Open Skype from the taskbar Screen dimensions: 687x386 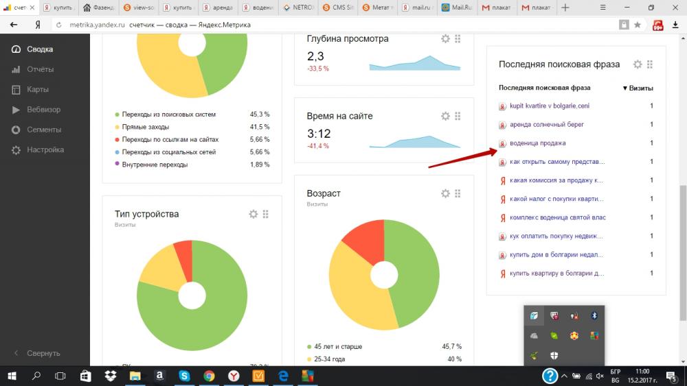click(184, 376)
